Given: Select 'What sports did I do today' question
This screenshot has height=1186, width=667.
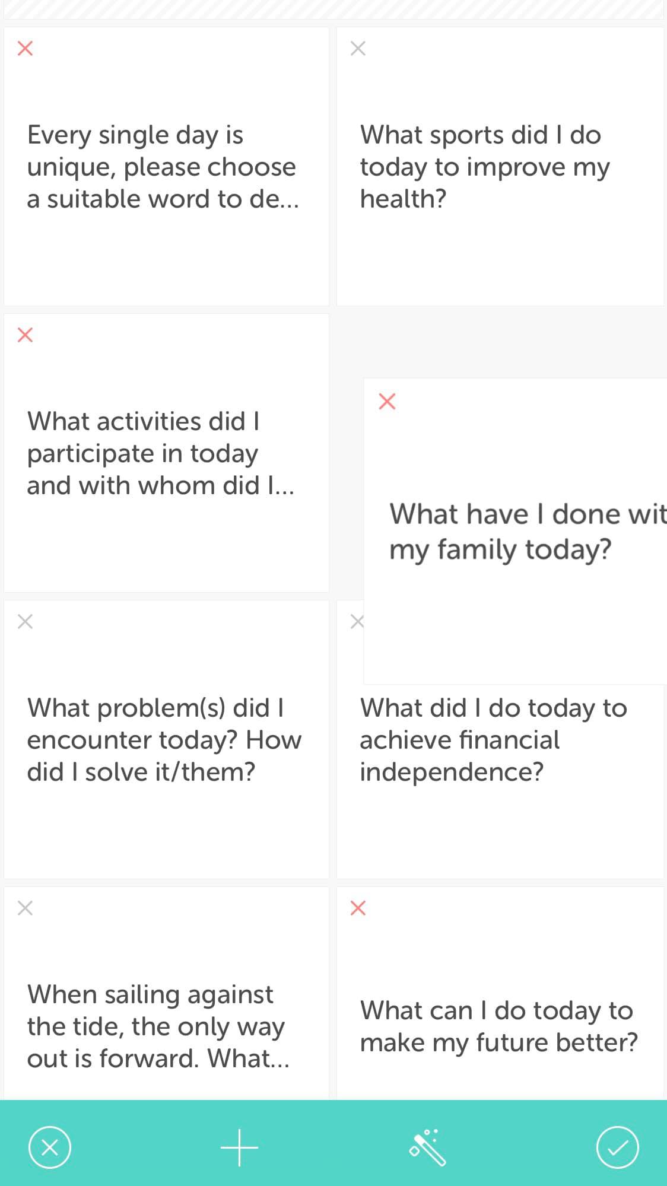Looking at the screenshot, I should [484, 167].
